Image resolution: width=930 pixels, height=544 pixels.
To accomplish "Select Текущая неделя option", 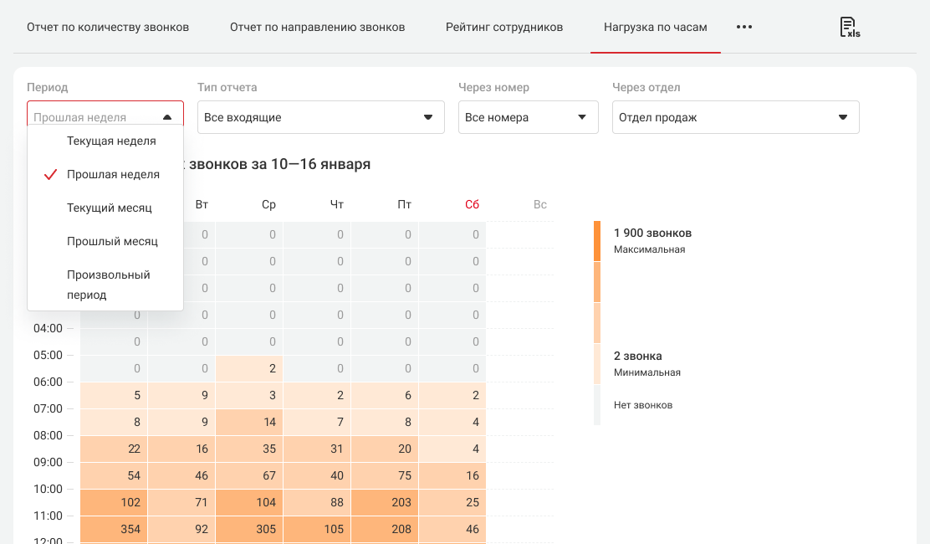I will click(111, 141).
